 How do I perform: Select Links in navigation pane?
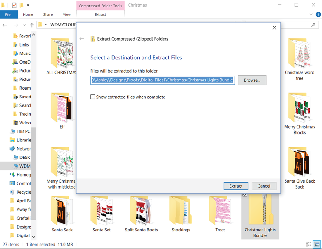[x=21, y=45]
